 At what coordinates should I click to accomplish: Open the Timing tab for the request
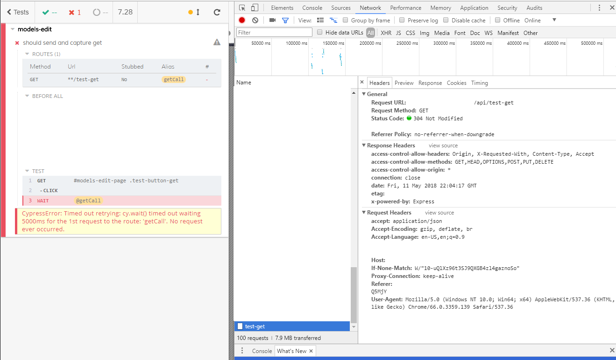(x=479, y=83)
